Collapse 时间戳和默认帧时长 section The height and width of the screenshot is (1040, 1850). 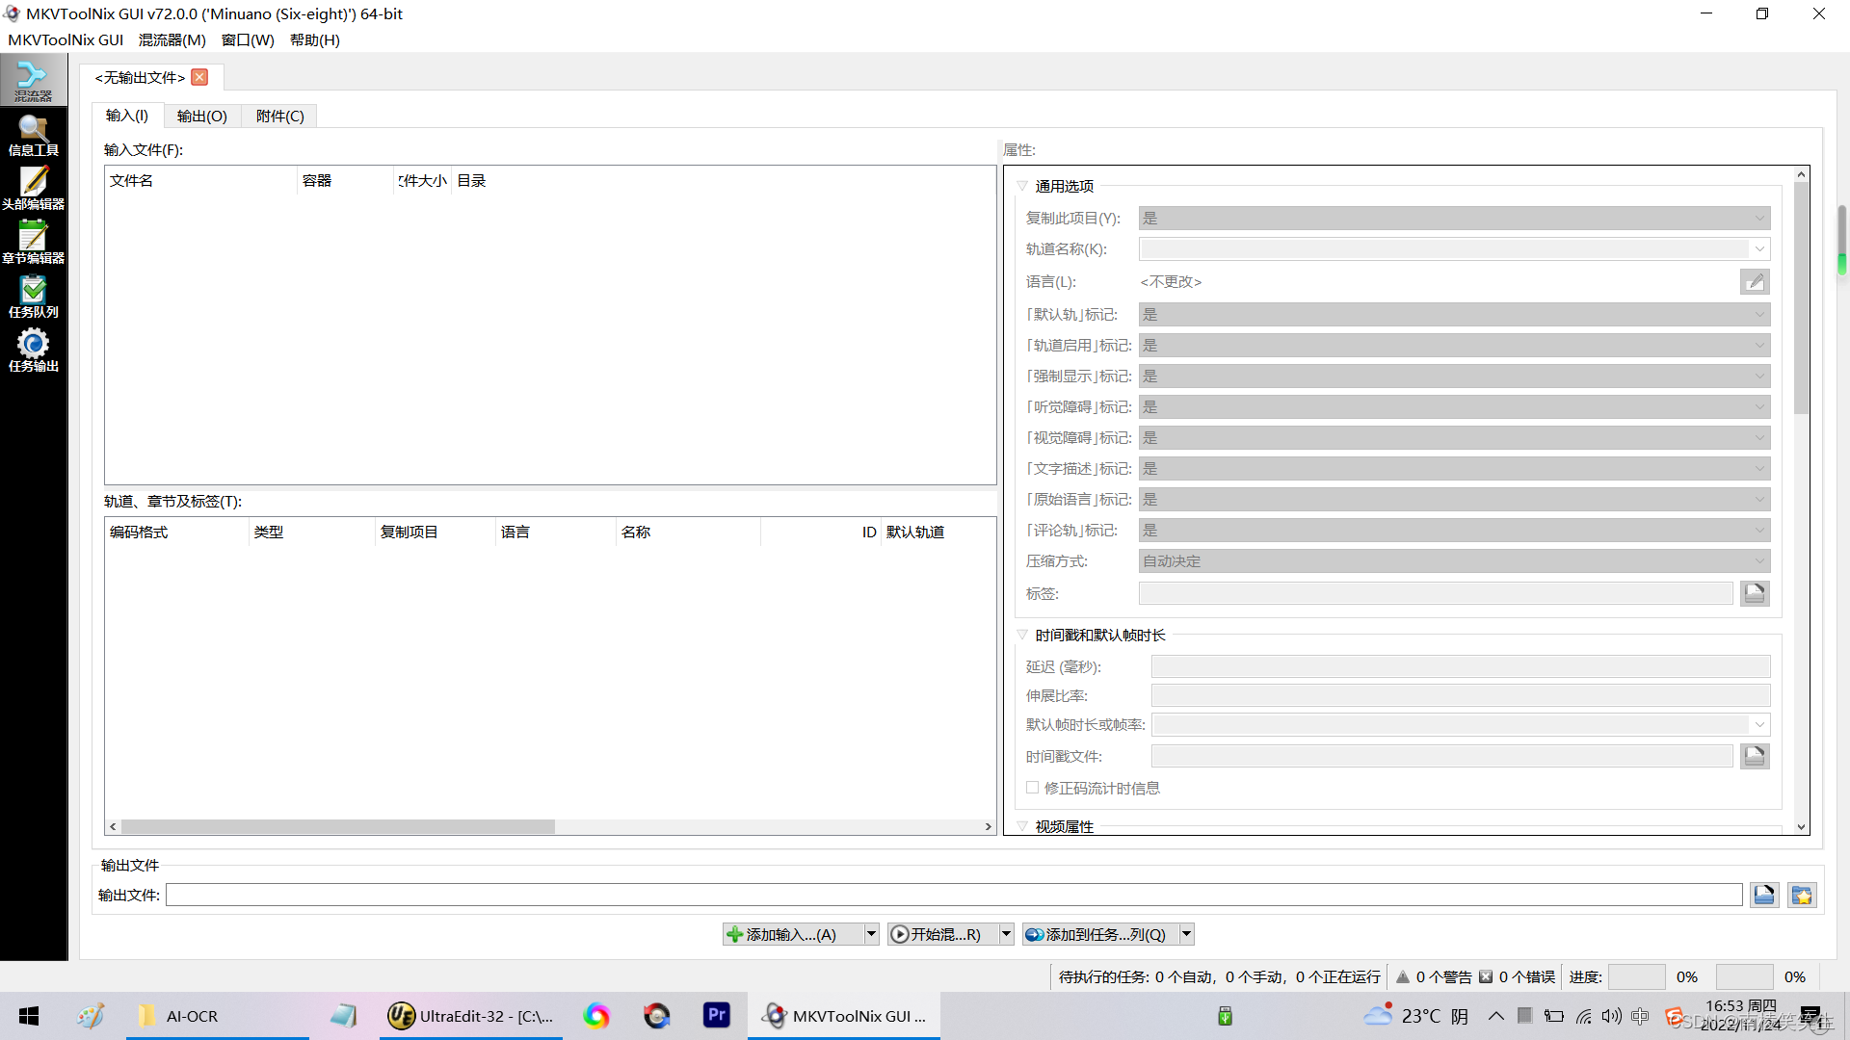click(x=1022, y=636)
